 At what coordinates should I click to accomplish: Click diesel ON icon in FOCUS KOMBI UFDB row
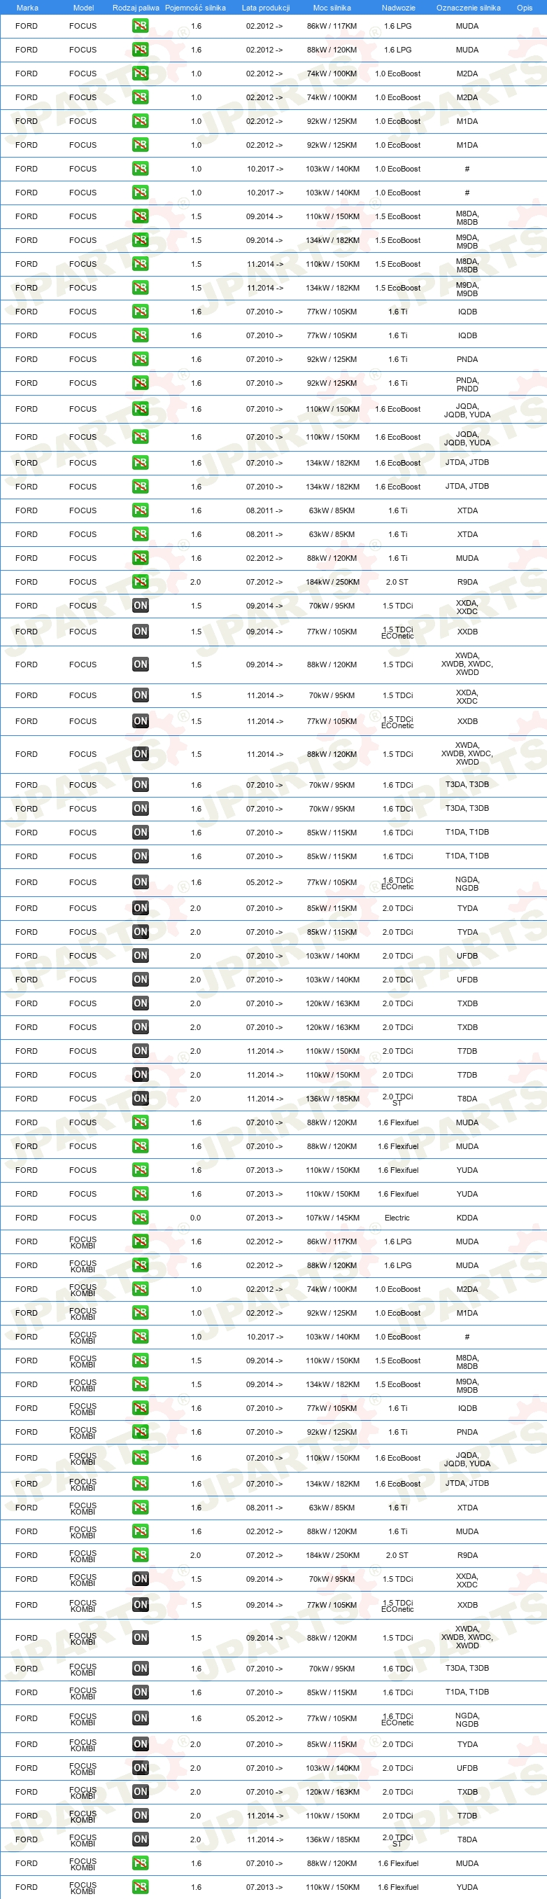click(x=140, y=1768)
